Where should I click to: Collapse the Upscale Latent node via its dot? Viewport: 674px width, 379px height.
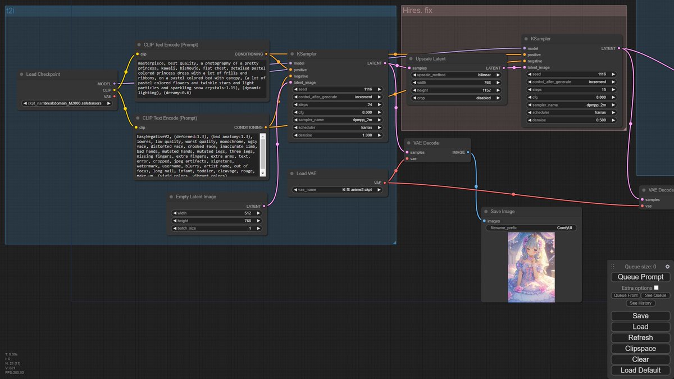click(411, 59)
